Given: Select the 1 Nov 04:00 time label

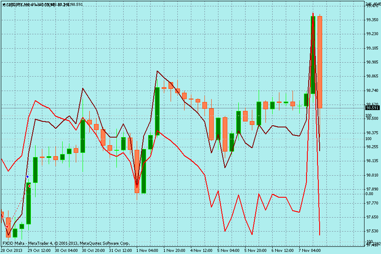Looking at the screenshot, I should [x=147, y=250].
